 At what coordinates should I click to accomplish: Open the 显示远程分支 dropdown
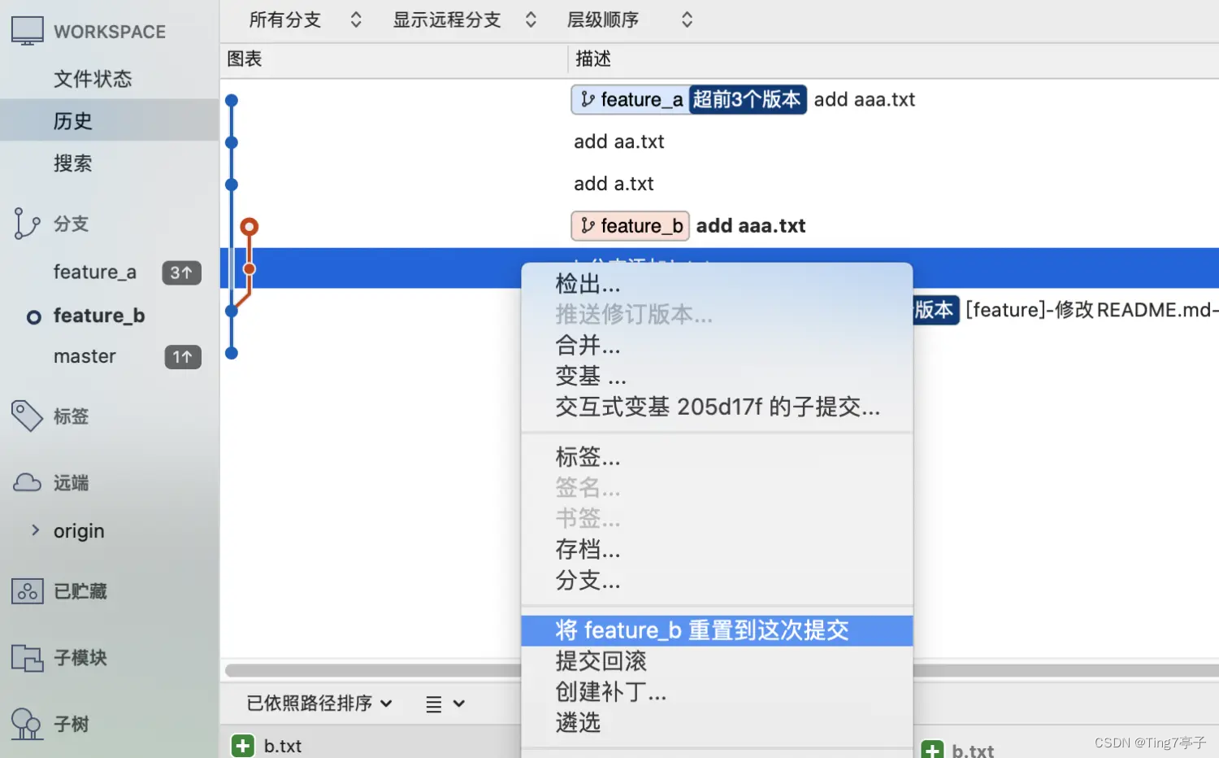click(465, 20)
